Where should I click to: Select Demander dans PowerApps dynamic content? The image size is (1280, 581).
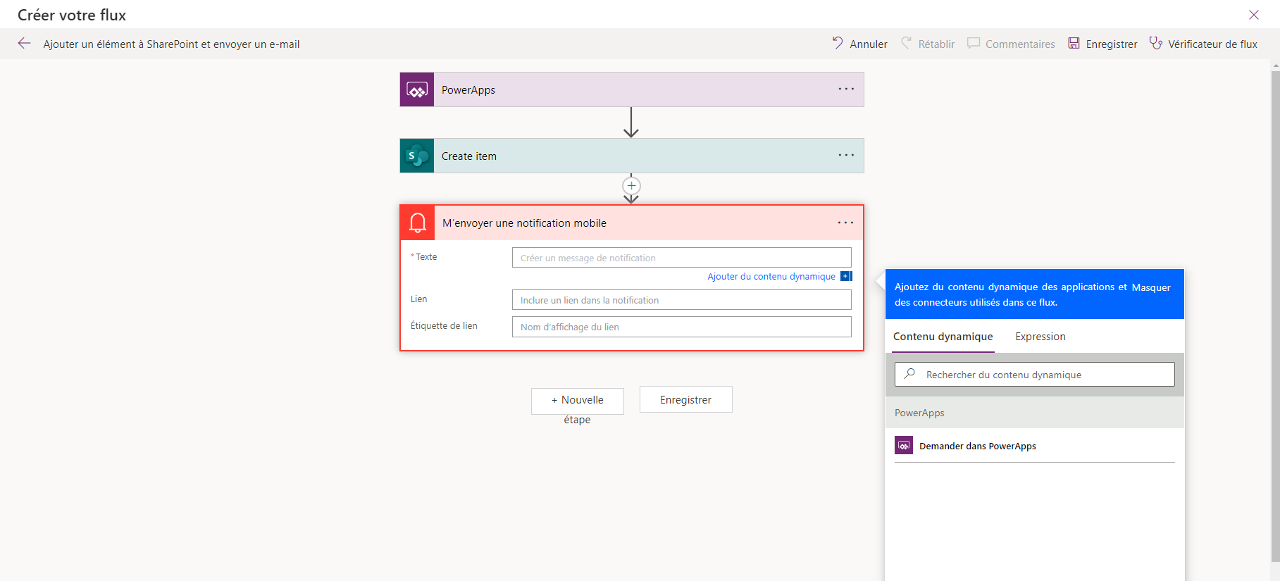pos(1034,446)
